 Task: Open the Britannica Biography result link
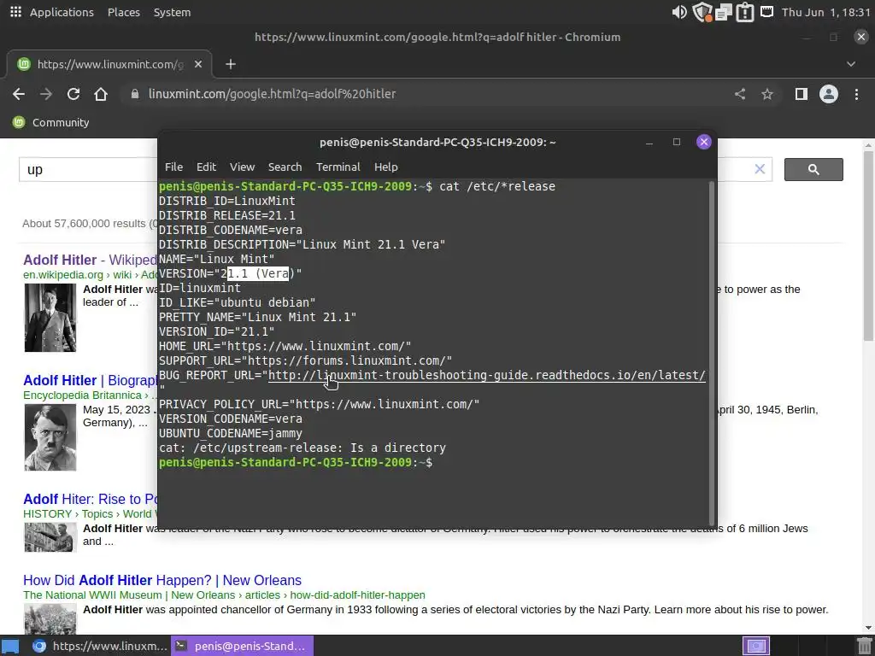(90, 380)
